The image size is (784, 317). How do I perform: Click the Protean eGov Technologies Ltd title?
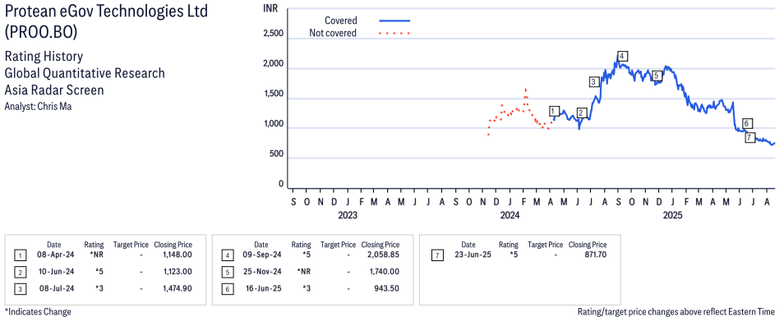105,12
